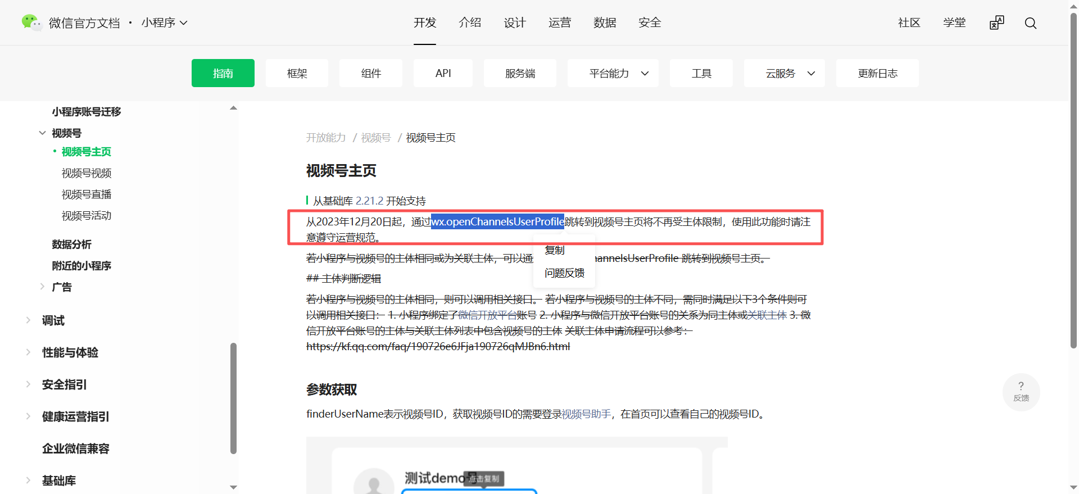Open the kf.qq.com FAQ URL link

coord(438,347)
